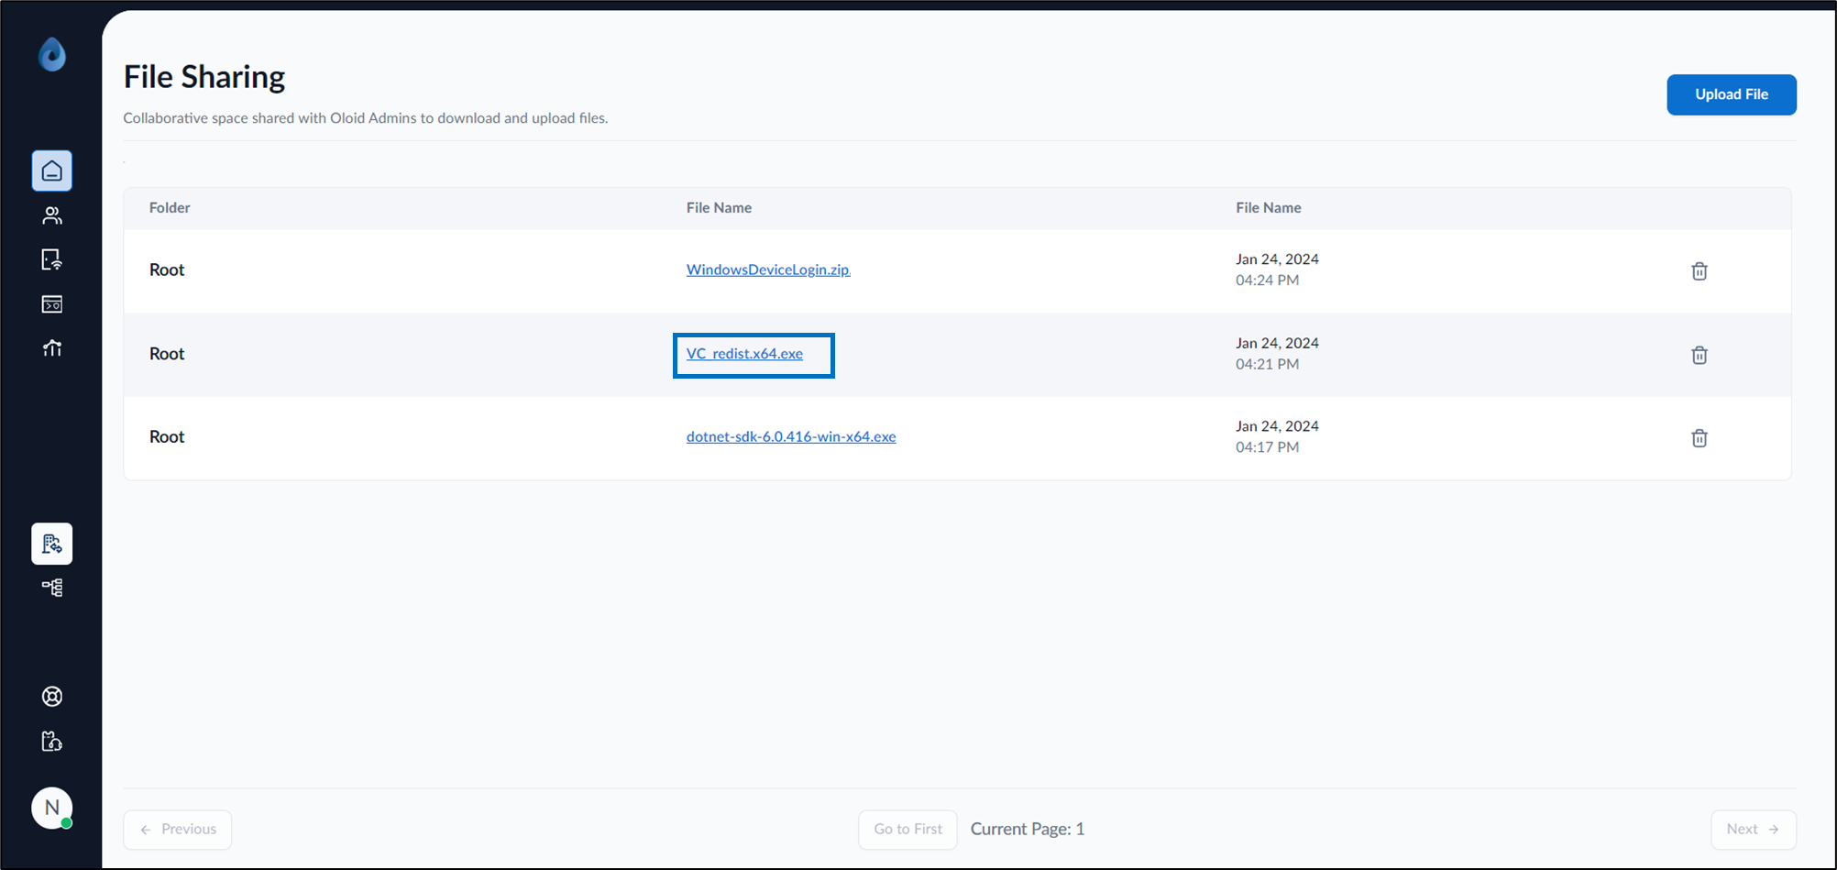Open the Devices wifi sidebar icon
The height and width of the screenshot is (870, 1837).
click(52, 259)
